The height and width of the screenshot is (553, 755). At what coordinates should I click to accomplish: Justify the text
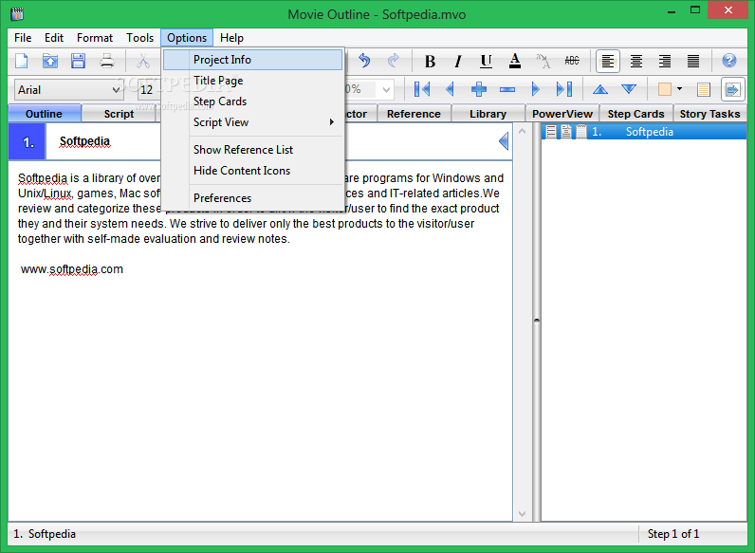[x=693, y=61]
